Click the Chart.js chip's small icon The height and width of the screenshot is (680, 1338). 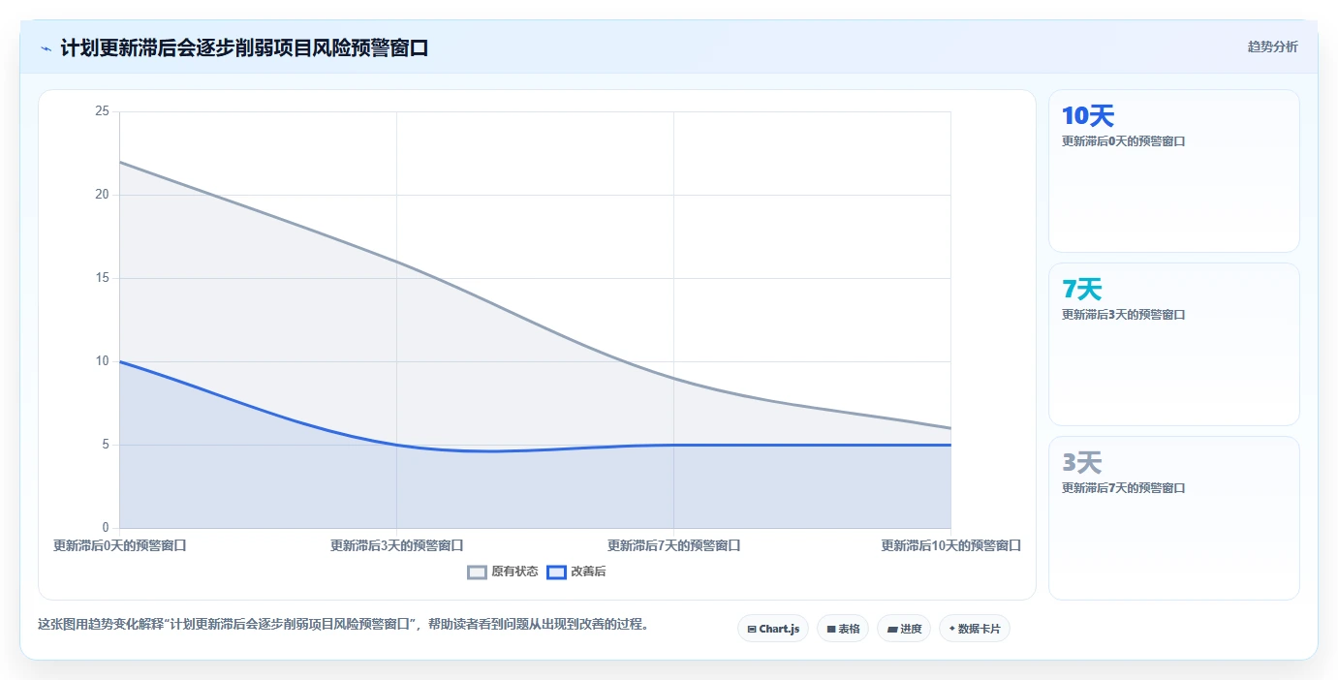752,630
